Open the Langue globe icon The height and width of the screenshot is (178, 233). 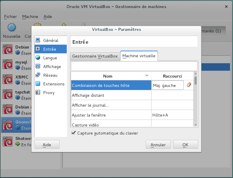click(38, 58)
